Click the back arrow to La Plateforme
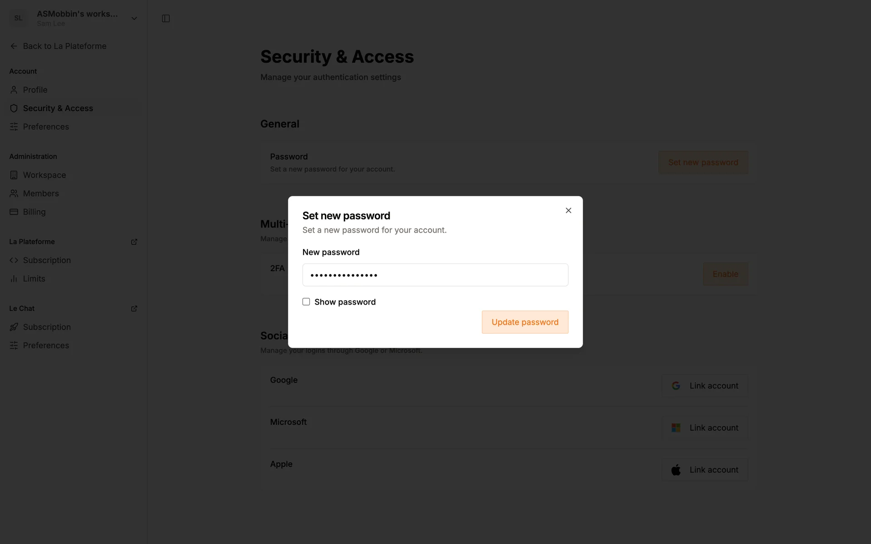The image size is (871, 544). coord(14,46)
